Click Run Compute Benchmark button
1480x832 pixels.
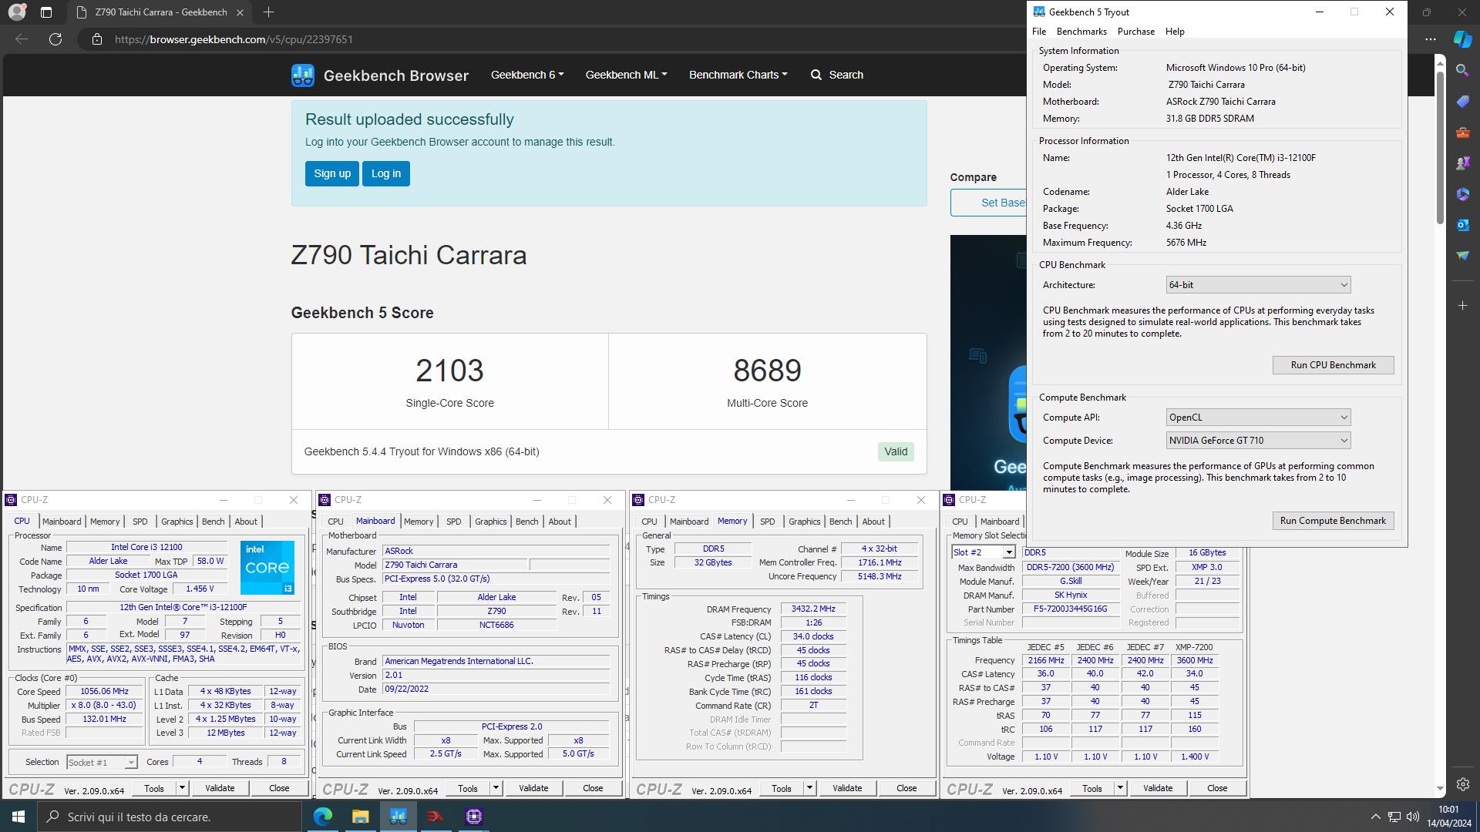[1333, 521]
